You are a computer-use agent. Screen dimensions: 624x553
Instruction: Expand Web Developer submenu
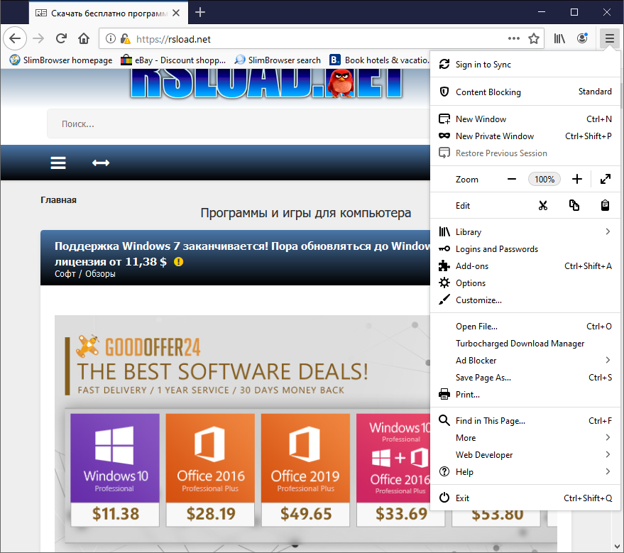(x=525, y=455)
